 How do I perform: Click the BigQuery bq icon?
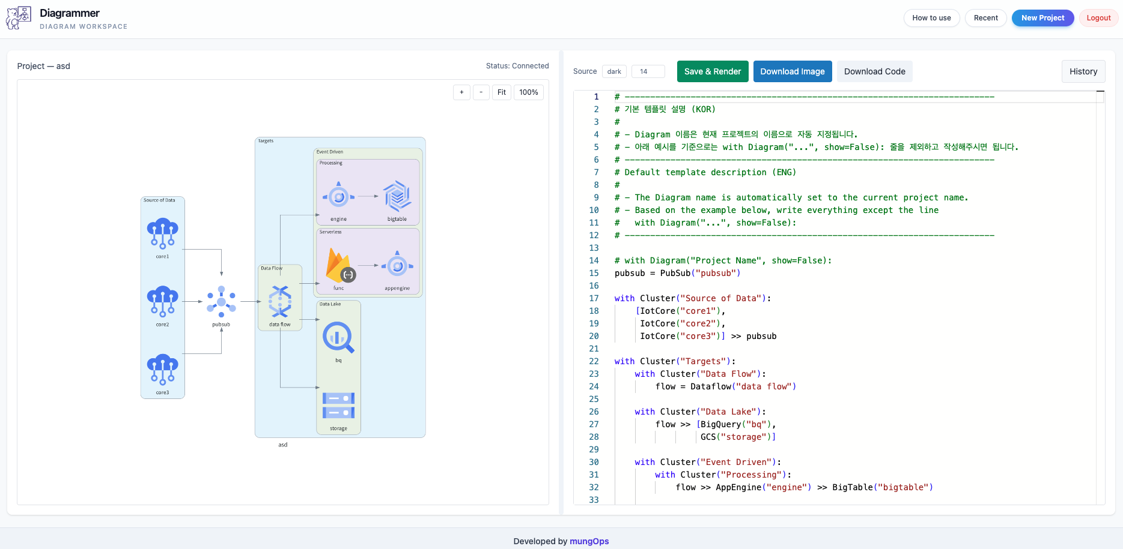[x=338, y=337]
